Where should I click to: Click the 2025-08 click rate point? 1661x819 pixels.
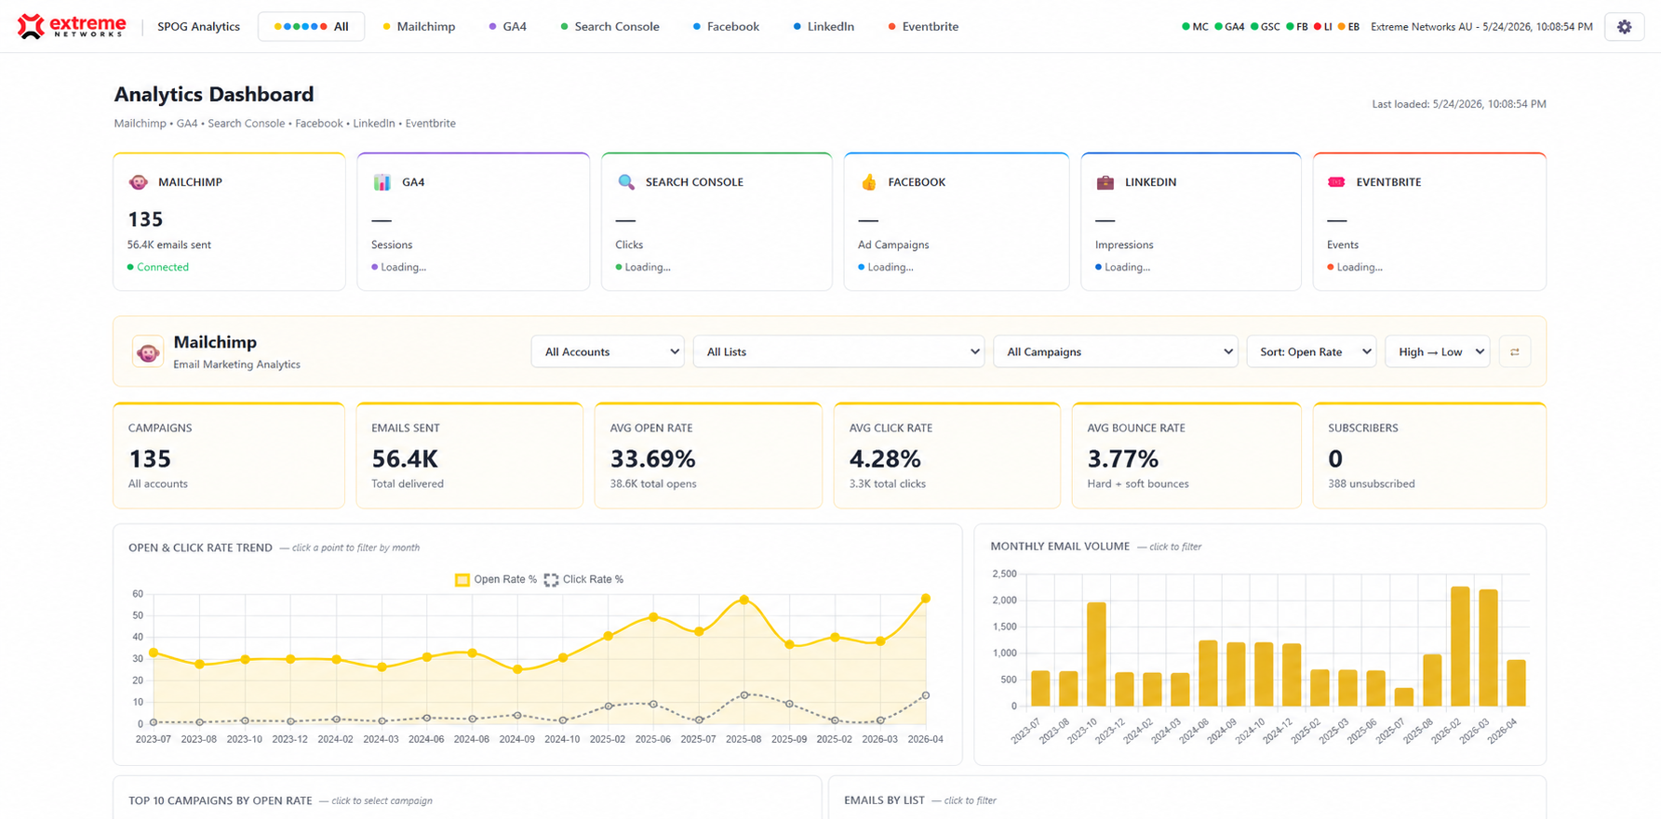pos(743,695)
